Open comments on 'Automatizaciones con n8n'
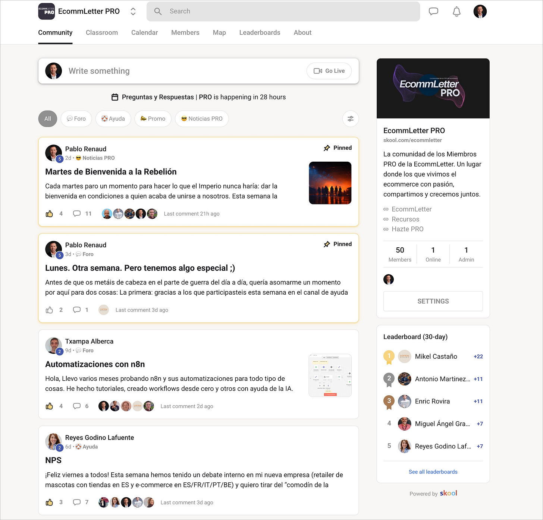This screenshot has width=543, height=520. click(x=77, y=406)
